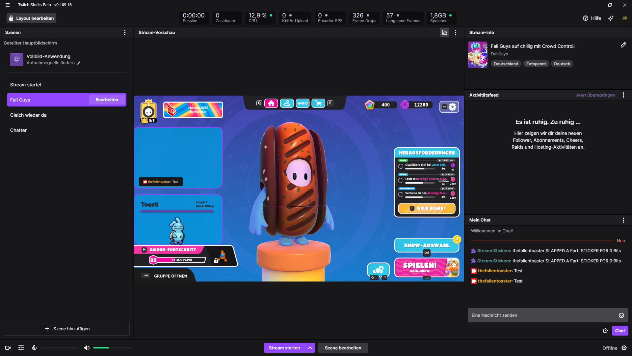Open Szenen panel three-dot menu
Screen dimensions: 632x356
[124, 32]
